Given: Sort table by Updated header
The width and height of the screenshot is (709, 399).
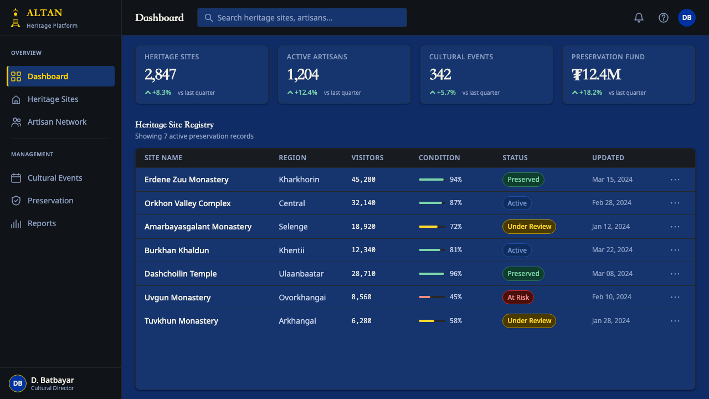Looking at the screenshot, I should [x=608, y=158].
